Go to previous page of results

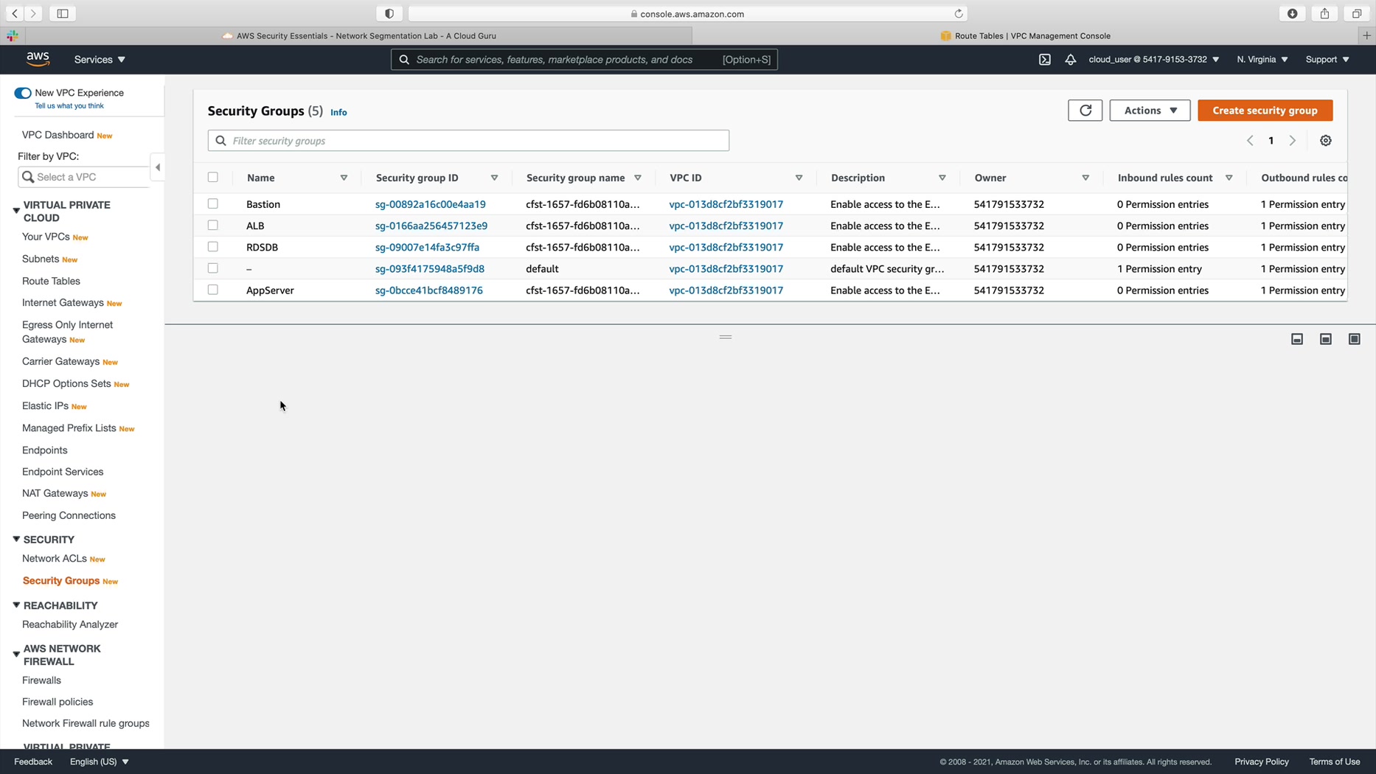click(x=1250, y=141)
